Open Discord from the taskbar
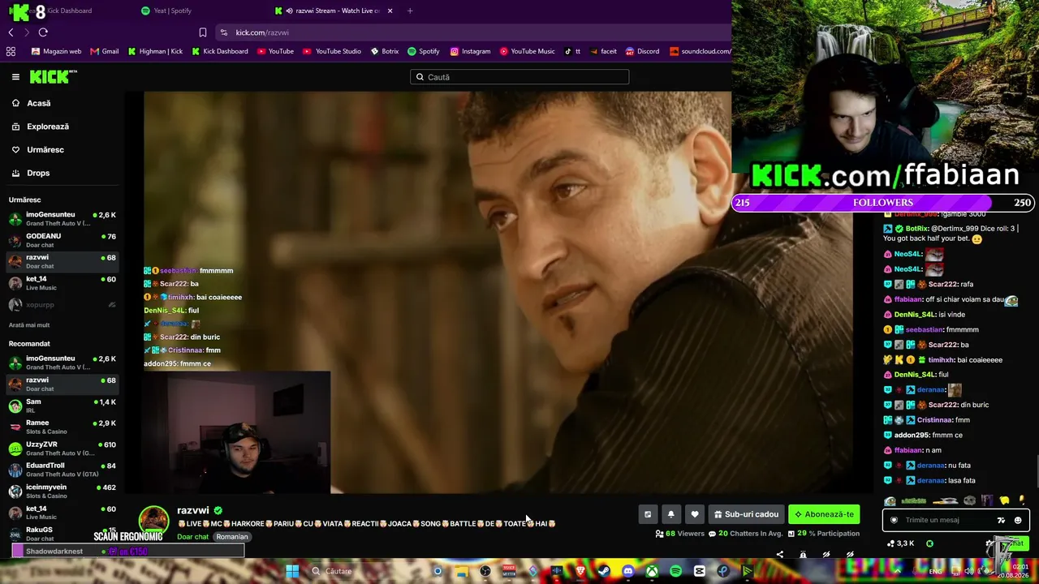The image size is (1039, 584). pos(627,571)
